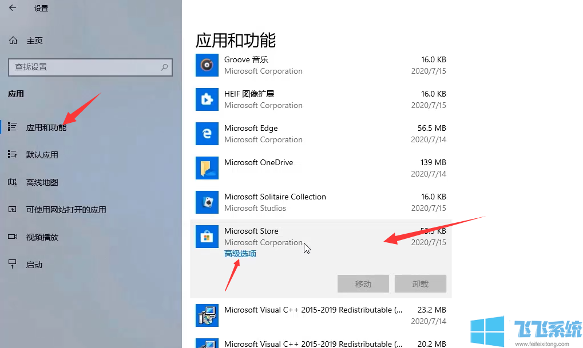Click the back arrow in Settings
This screenshot has width=583, height=348.
click(x=12, y=9)
